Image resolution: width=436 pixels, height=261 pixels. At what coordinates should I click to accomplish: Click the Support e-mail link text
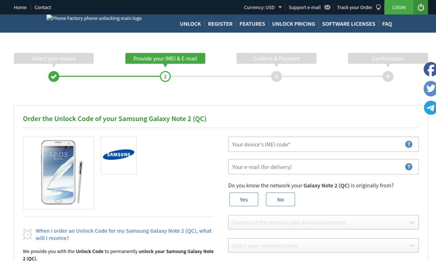[x=305, y=7]
